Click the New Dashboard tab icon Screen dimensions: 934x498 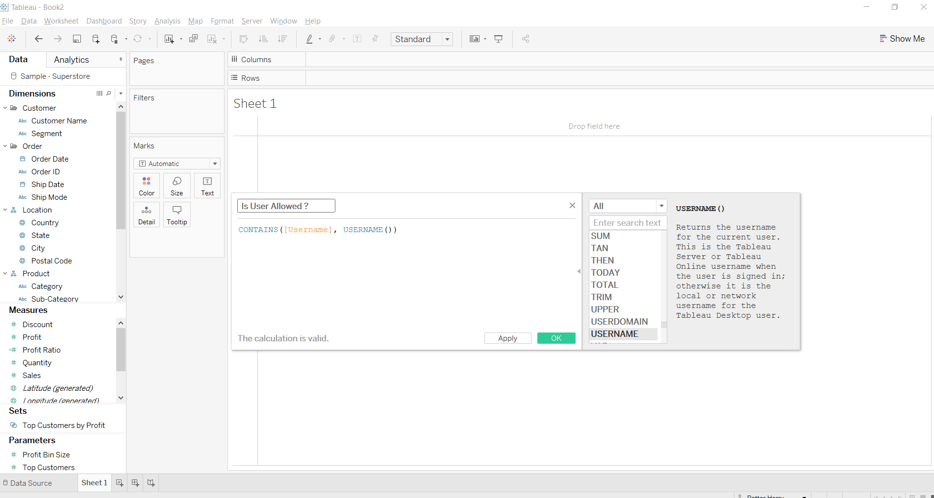[135, 483]
